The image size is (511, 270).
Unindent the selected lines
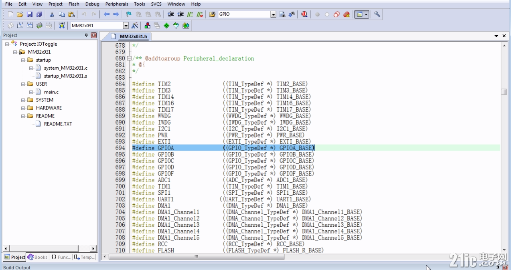180,14
